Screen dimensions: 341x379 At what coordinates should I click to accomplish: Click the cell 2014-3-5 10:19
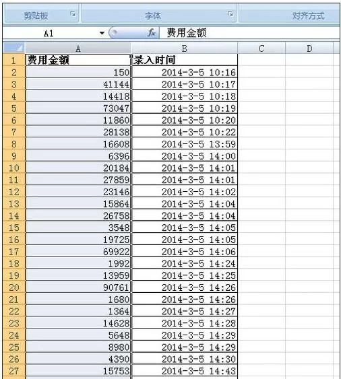(185, 108)
